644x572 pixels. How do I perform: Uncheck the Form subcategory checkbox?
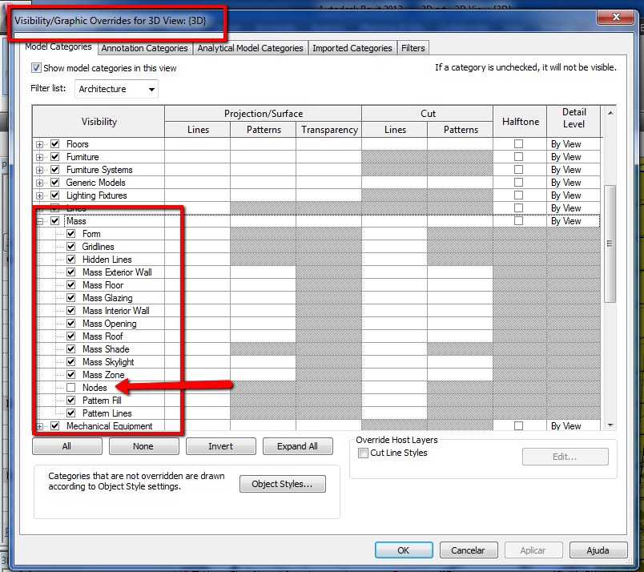tap(71, 233)
